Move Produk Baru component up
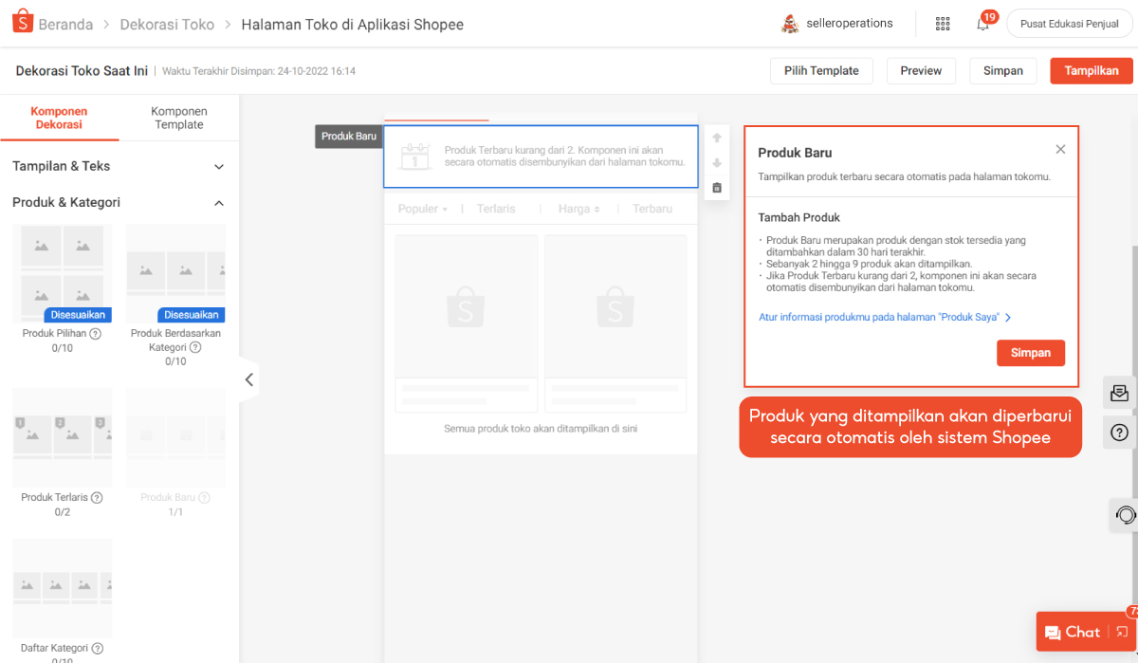The width and height of the screenshot is (1138, 663). tap(717, 138)
